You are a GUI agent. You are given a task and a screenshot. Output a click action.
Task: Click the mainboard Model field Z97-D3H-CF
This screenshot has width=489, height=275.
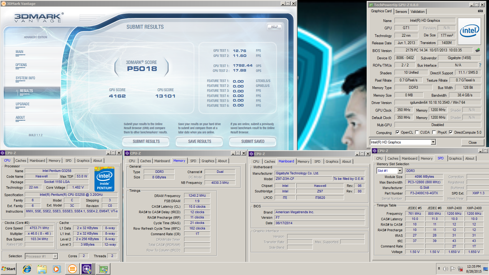(x=303, y=179)
